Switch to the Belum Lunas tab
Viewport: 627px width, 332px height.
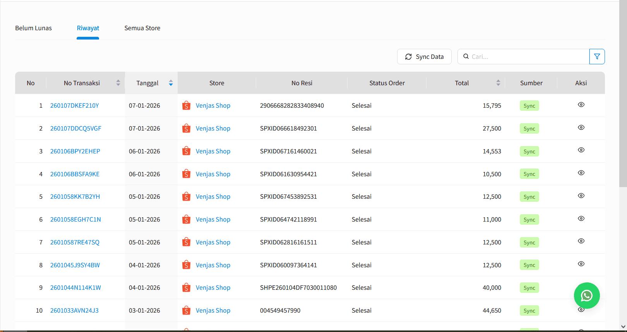coord(33,28)
